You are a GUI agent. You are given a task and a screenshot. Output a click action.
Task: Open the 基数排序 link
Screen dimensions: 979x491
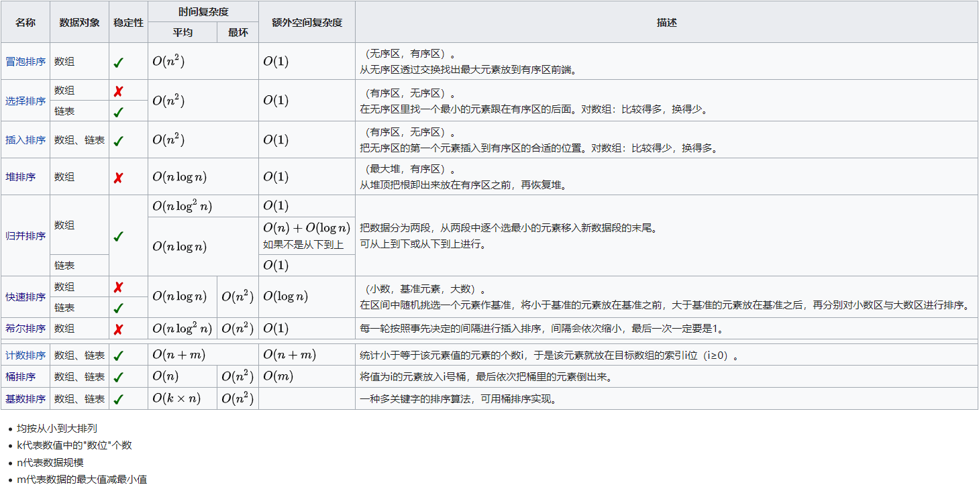click(25, 399)
